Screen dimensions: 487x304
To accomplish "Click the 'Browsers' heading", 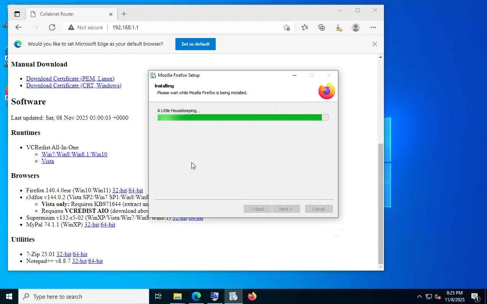I will pyautogui.click(x=25, y=176).
